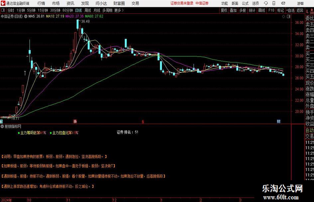Click the 财 event marker below chart
Screen dimensions: 314x202
tap(278, 121)
